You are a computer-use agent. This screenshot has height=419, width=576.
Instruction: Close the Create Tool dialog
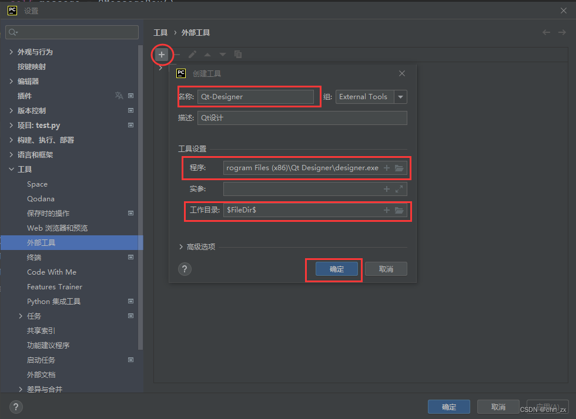point(402,73)
